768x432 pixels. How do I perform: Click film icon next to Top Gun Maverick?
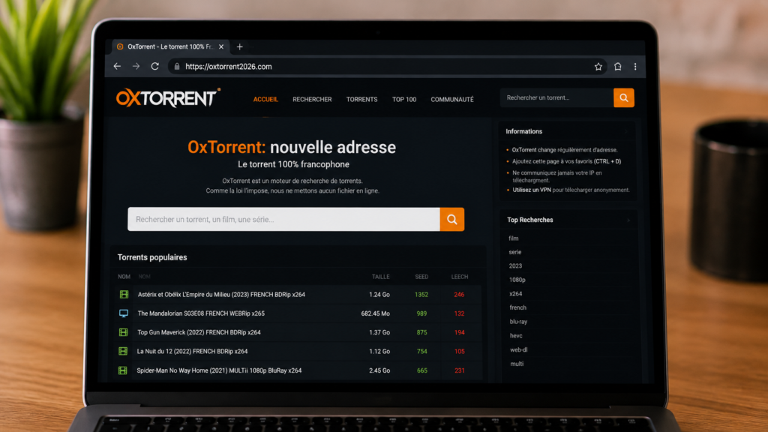coord(124,332)
